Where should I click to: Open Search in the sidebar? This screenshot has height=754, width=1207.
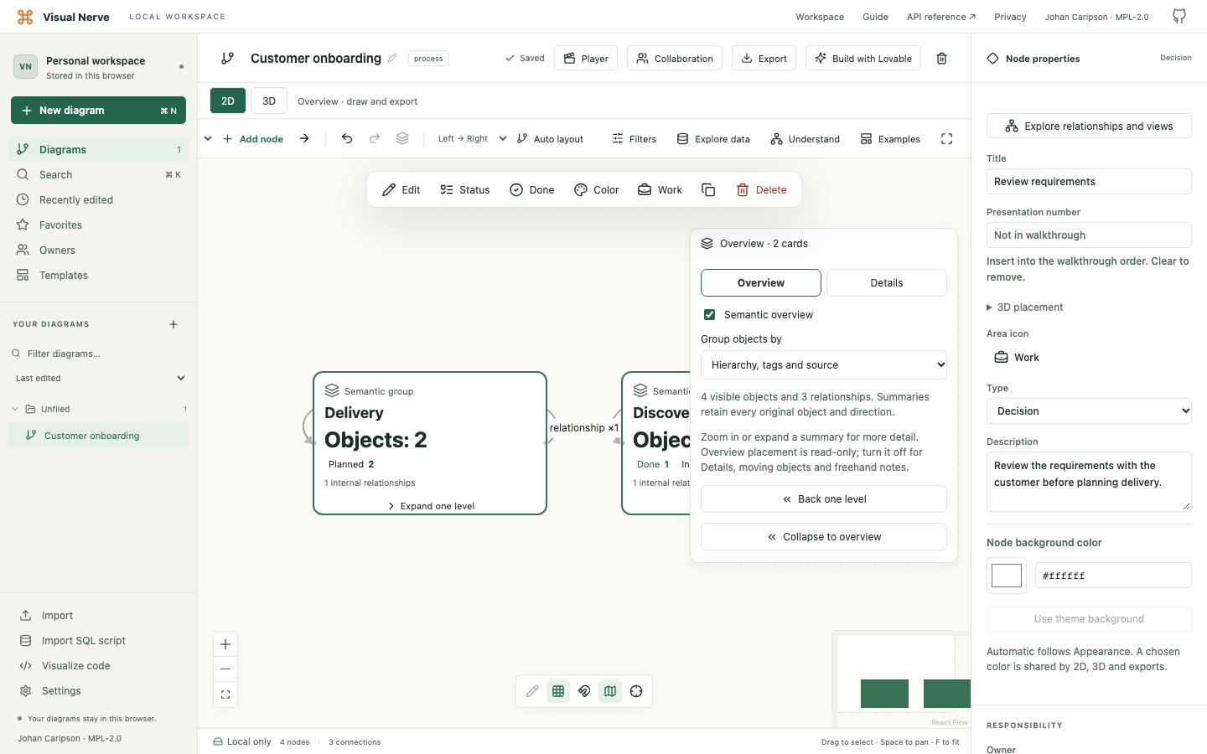pyautogui.click(x=99, y=174)
